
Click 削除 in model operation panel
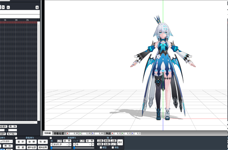click(x=8, y=146)
